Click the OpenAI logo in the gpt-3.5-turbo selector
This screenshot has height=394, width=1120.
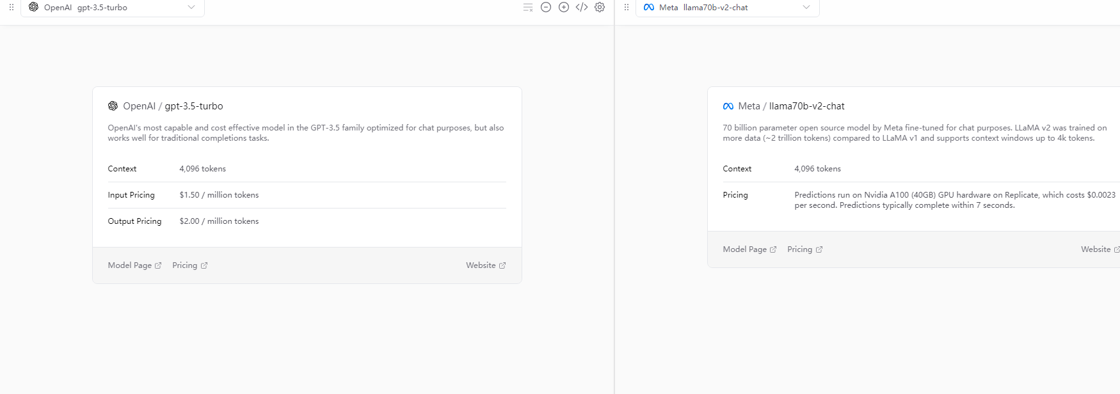click(x=34, y=7)
